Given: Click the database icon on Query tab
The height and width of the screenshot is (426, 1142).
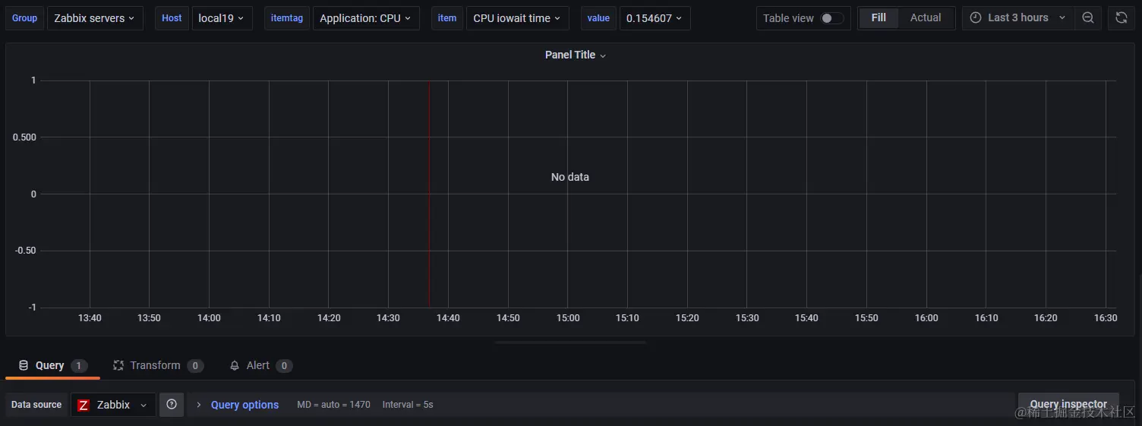Looking at the screenshot, I should 24,365.
